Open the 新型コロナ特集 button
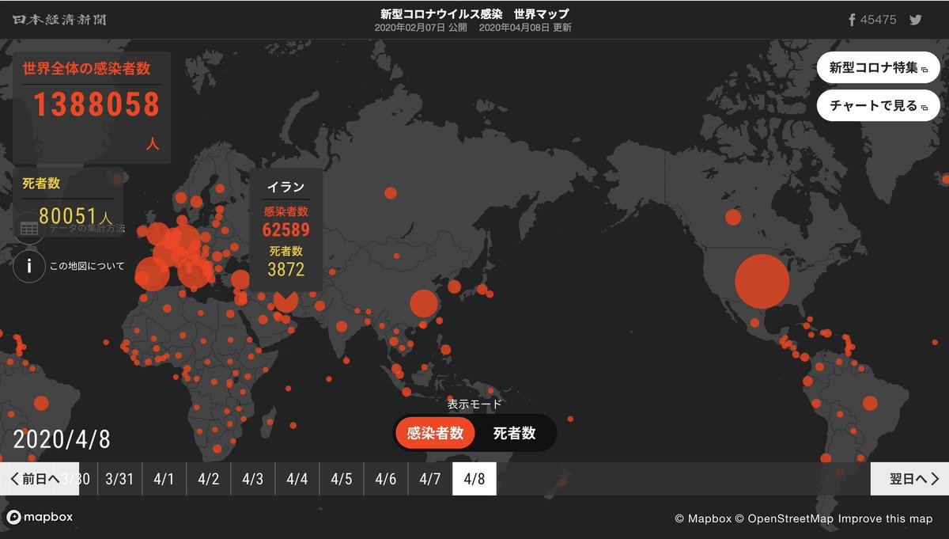Viewport: 949px width, 539px height. tap(878, 68)
